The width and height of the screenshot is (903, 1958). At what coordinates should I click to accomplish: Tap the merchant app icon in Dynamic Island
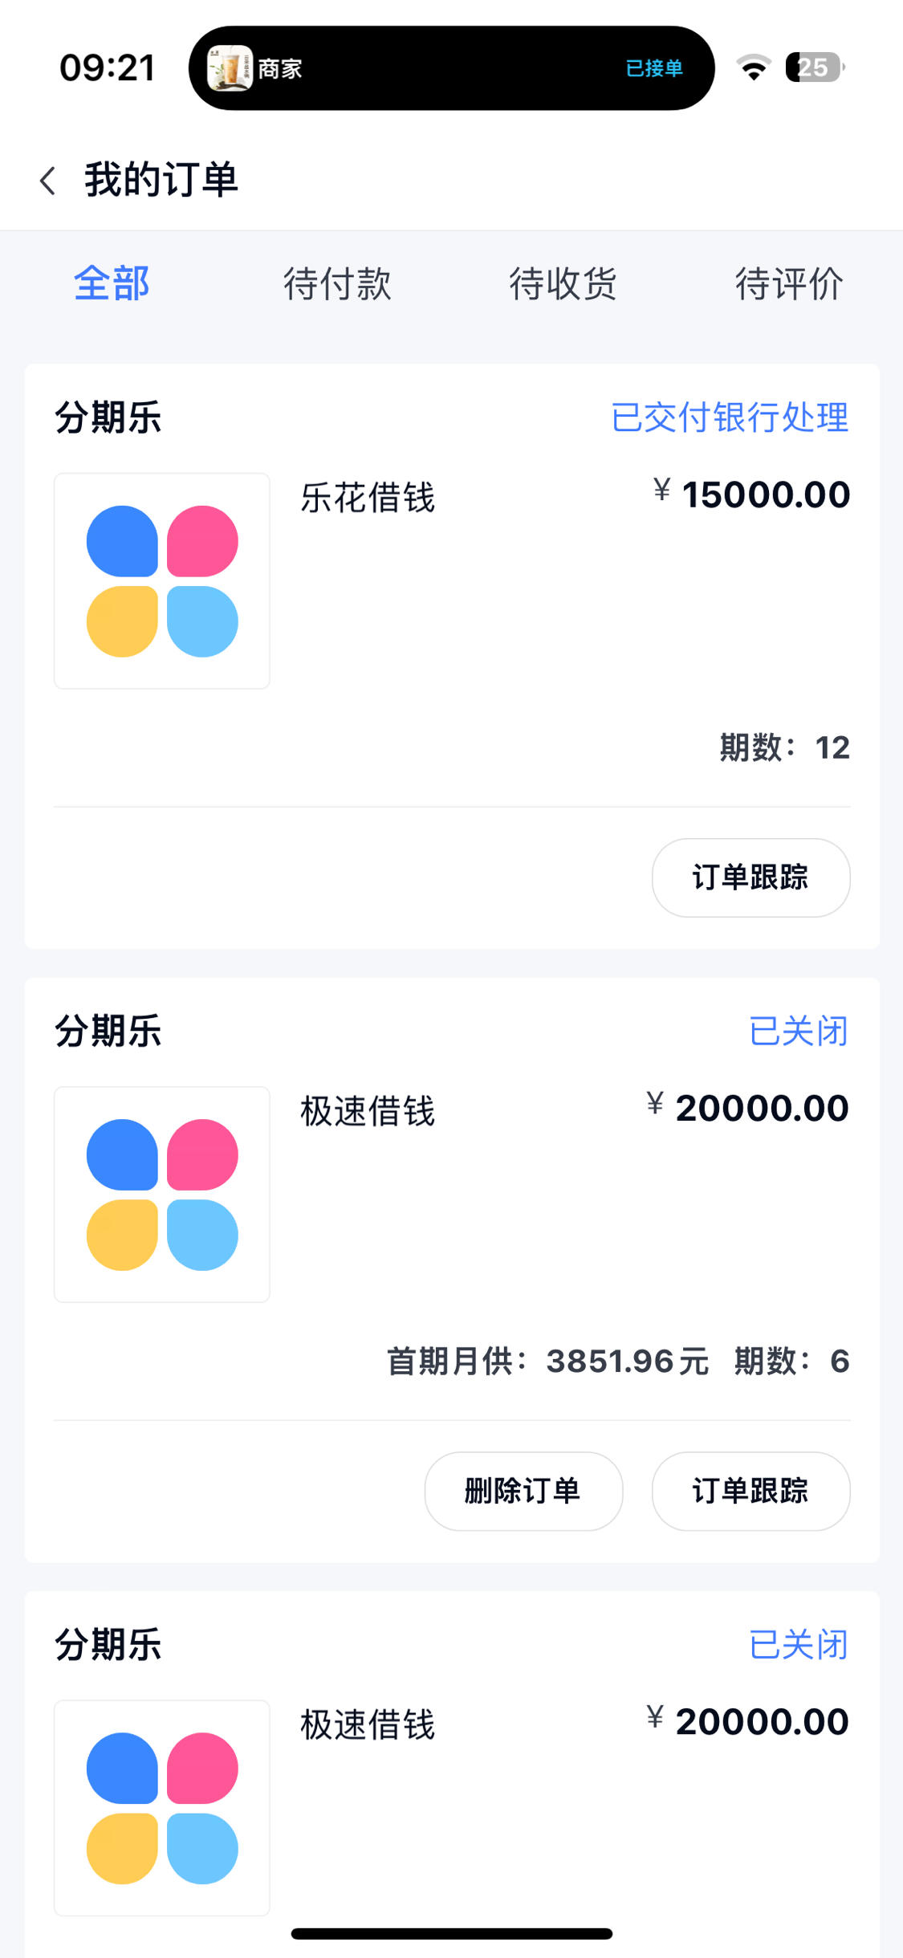(x=230, y=68)
